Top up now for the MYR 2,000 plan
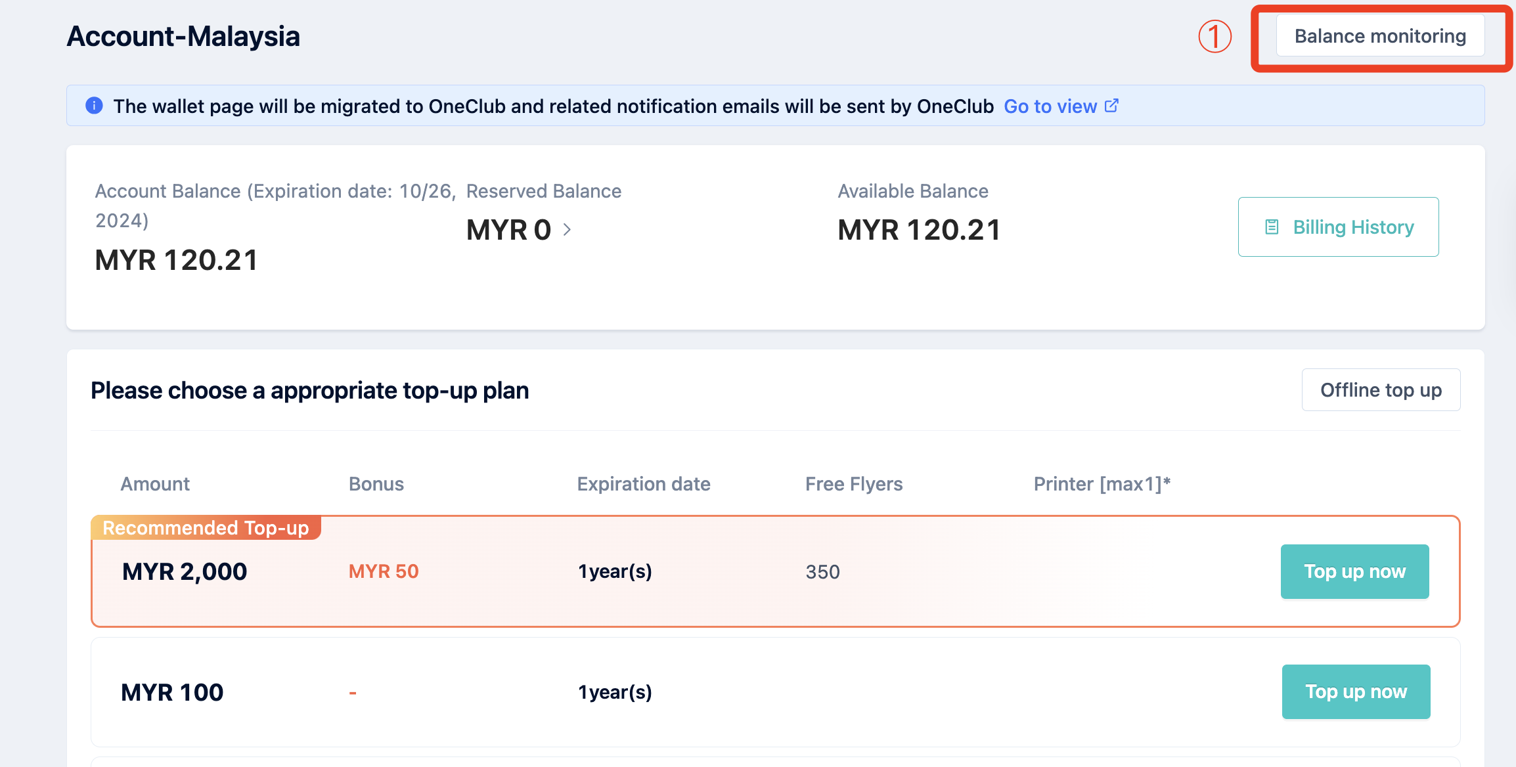Screen dimensions: 1516x767 click(x=1354, y=571)
